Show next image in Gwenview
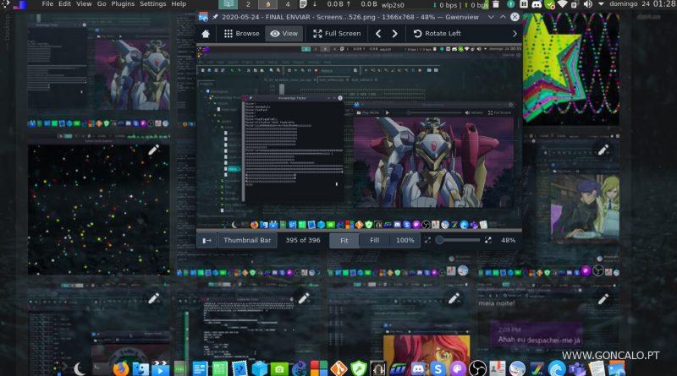This screenshot has width=677, height=376. [x=394, y=34]
